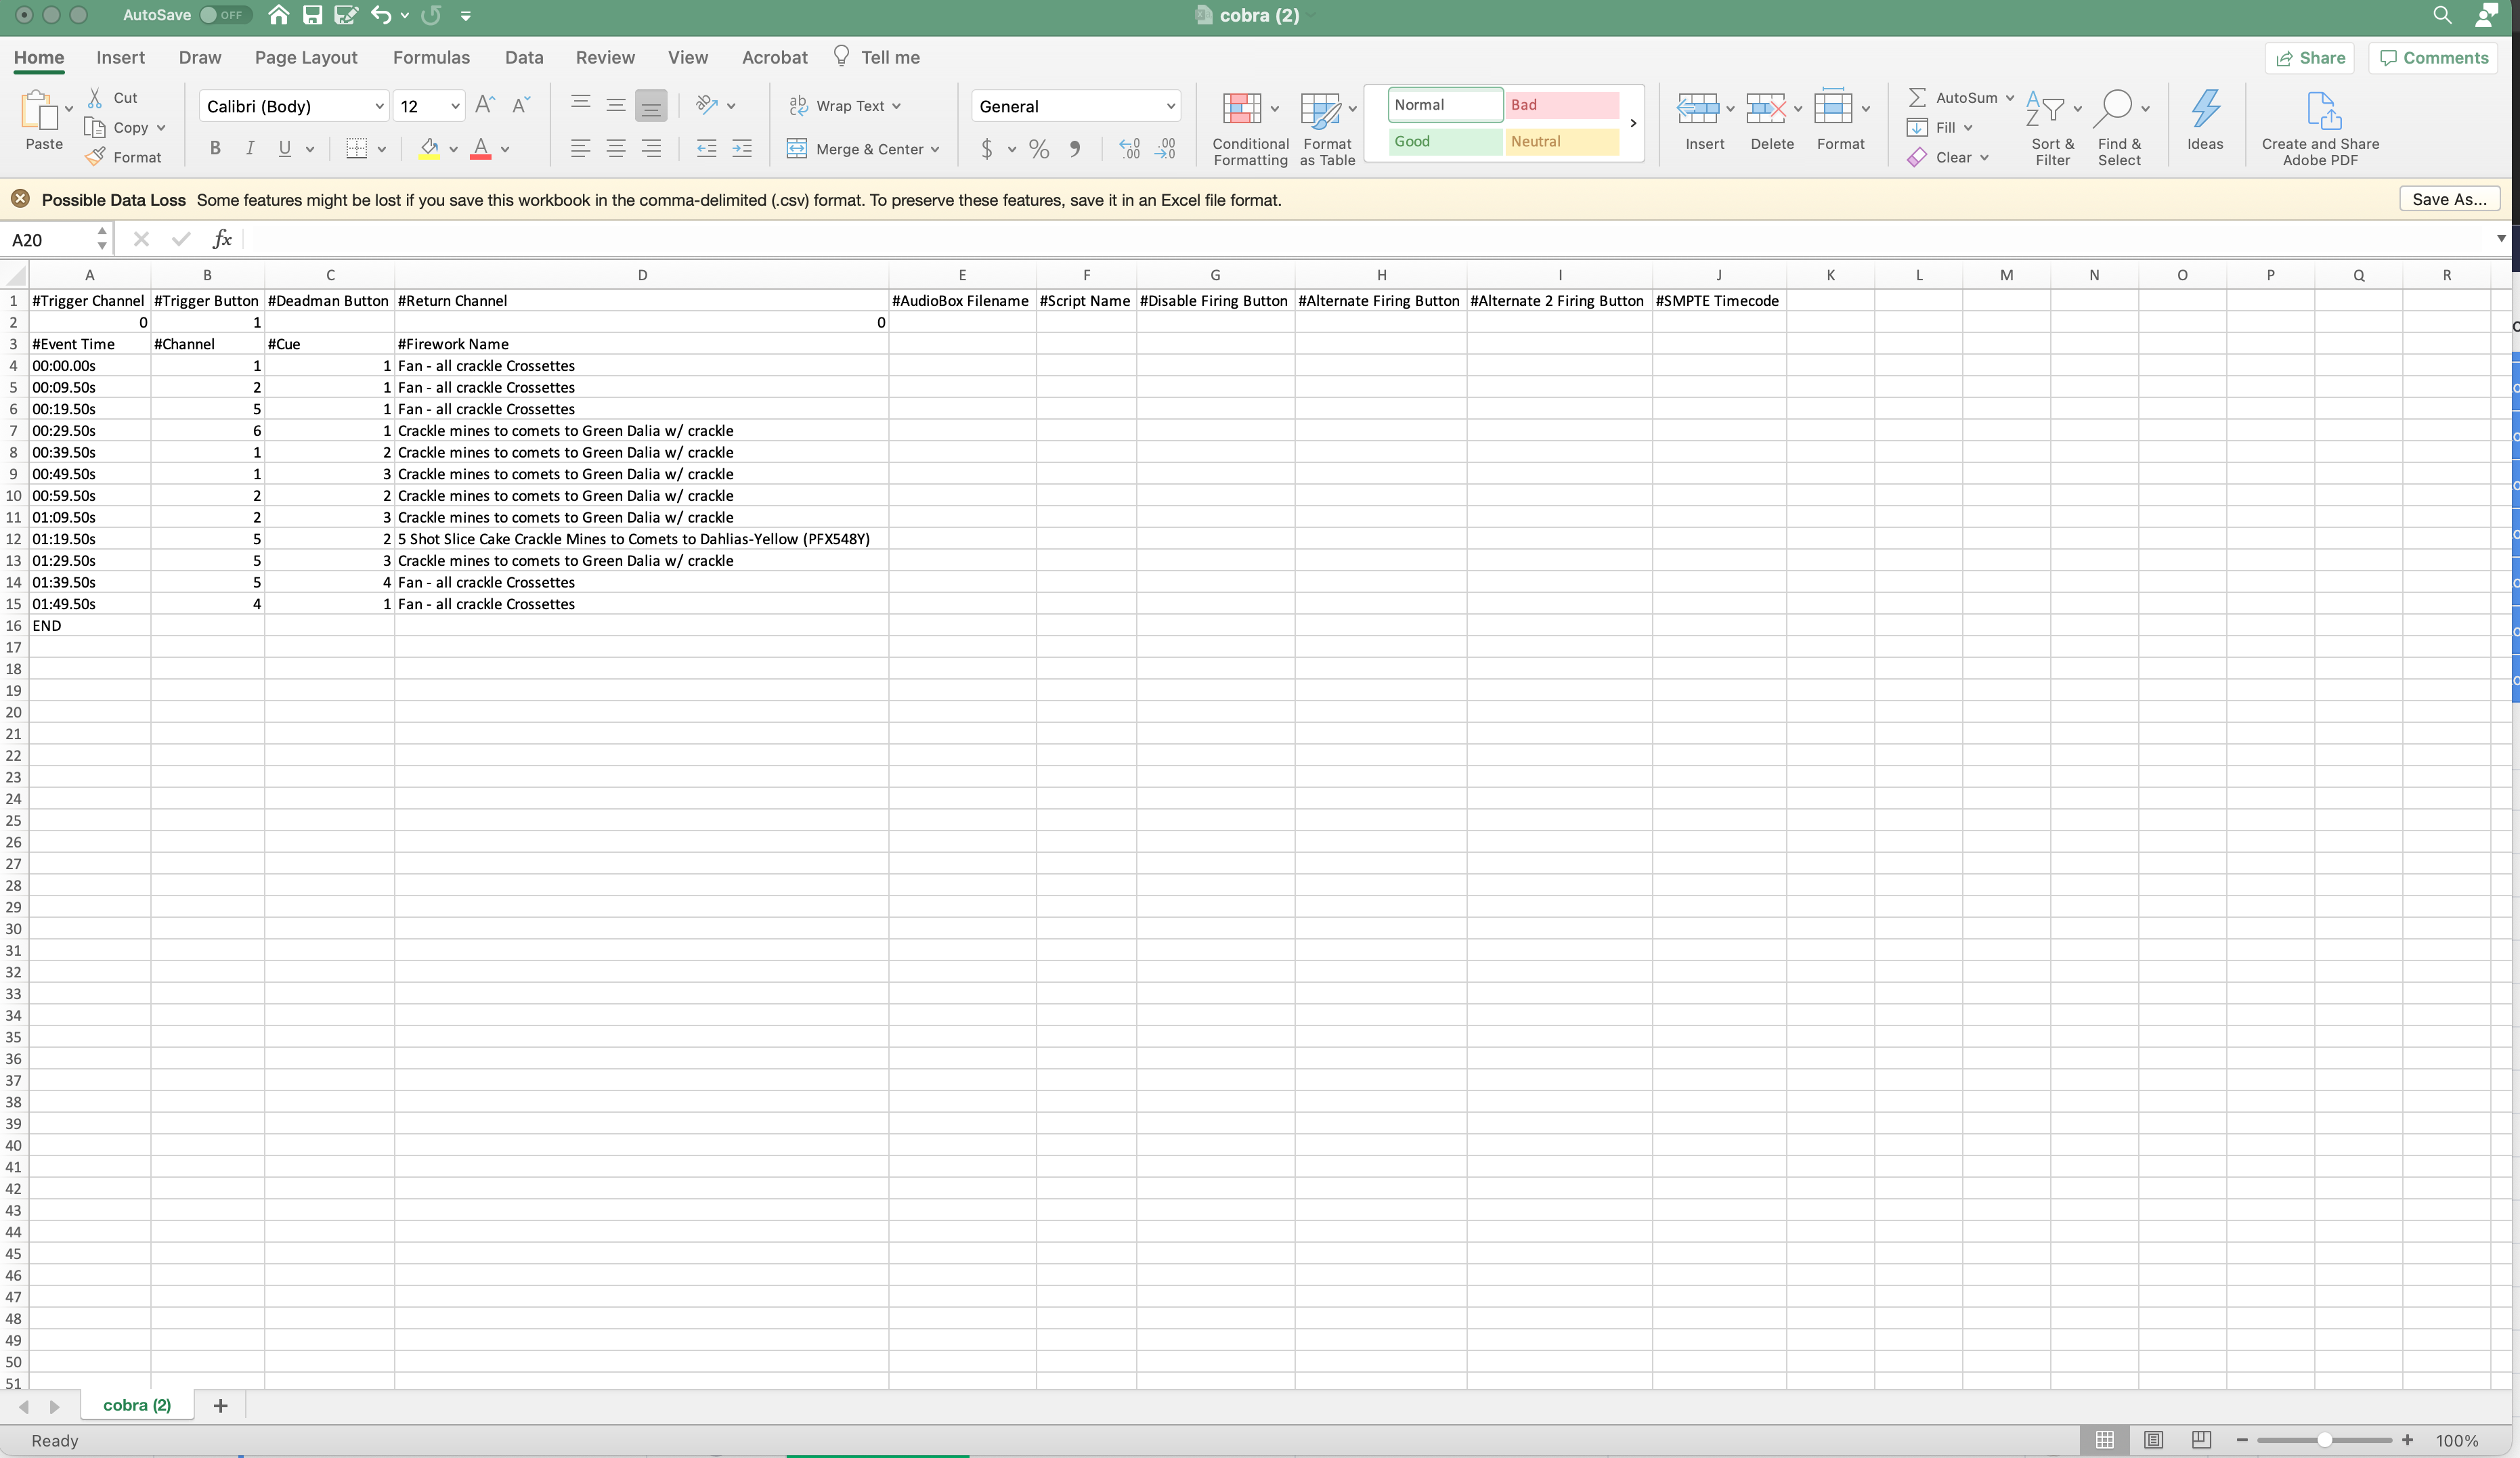Toggle Bold formatting
The width and height of the screenshot is (2520, 1458).
(215, 149)
